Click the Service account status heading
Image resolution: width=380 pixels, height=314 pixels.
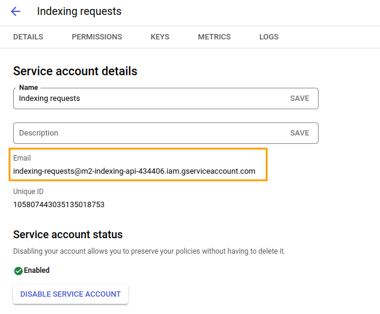click(x=68, y=235)
